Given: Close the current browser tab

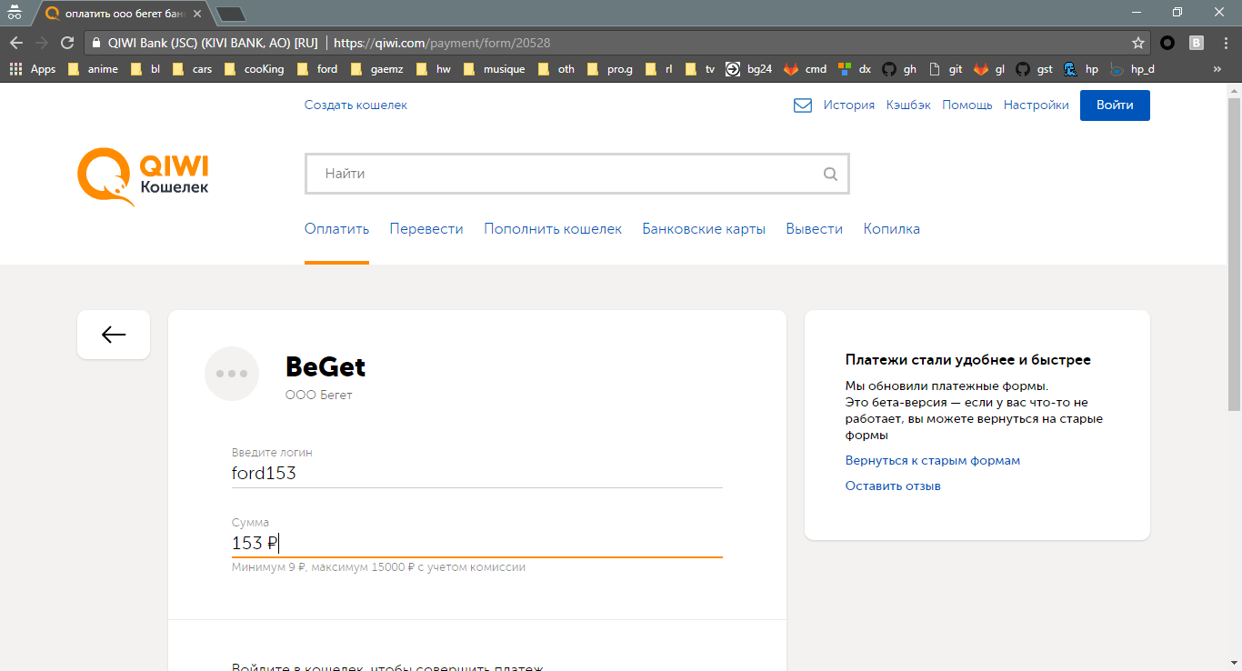Looking at the screenshot, I should (197, 14).
